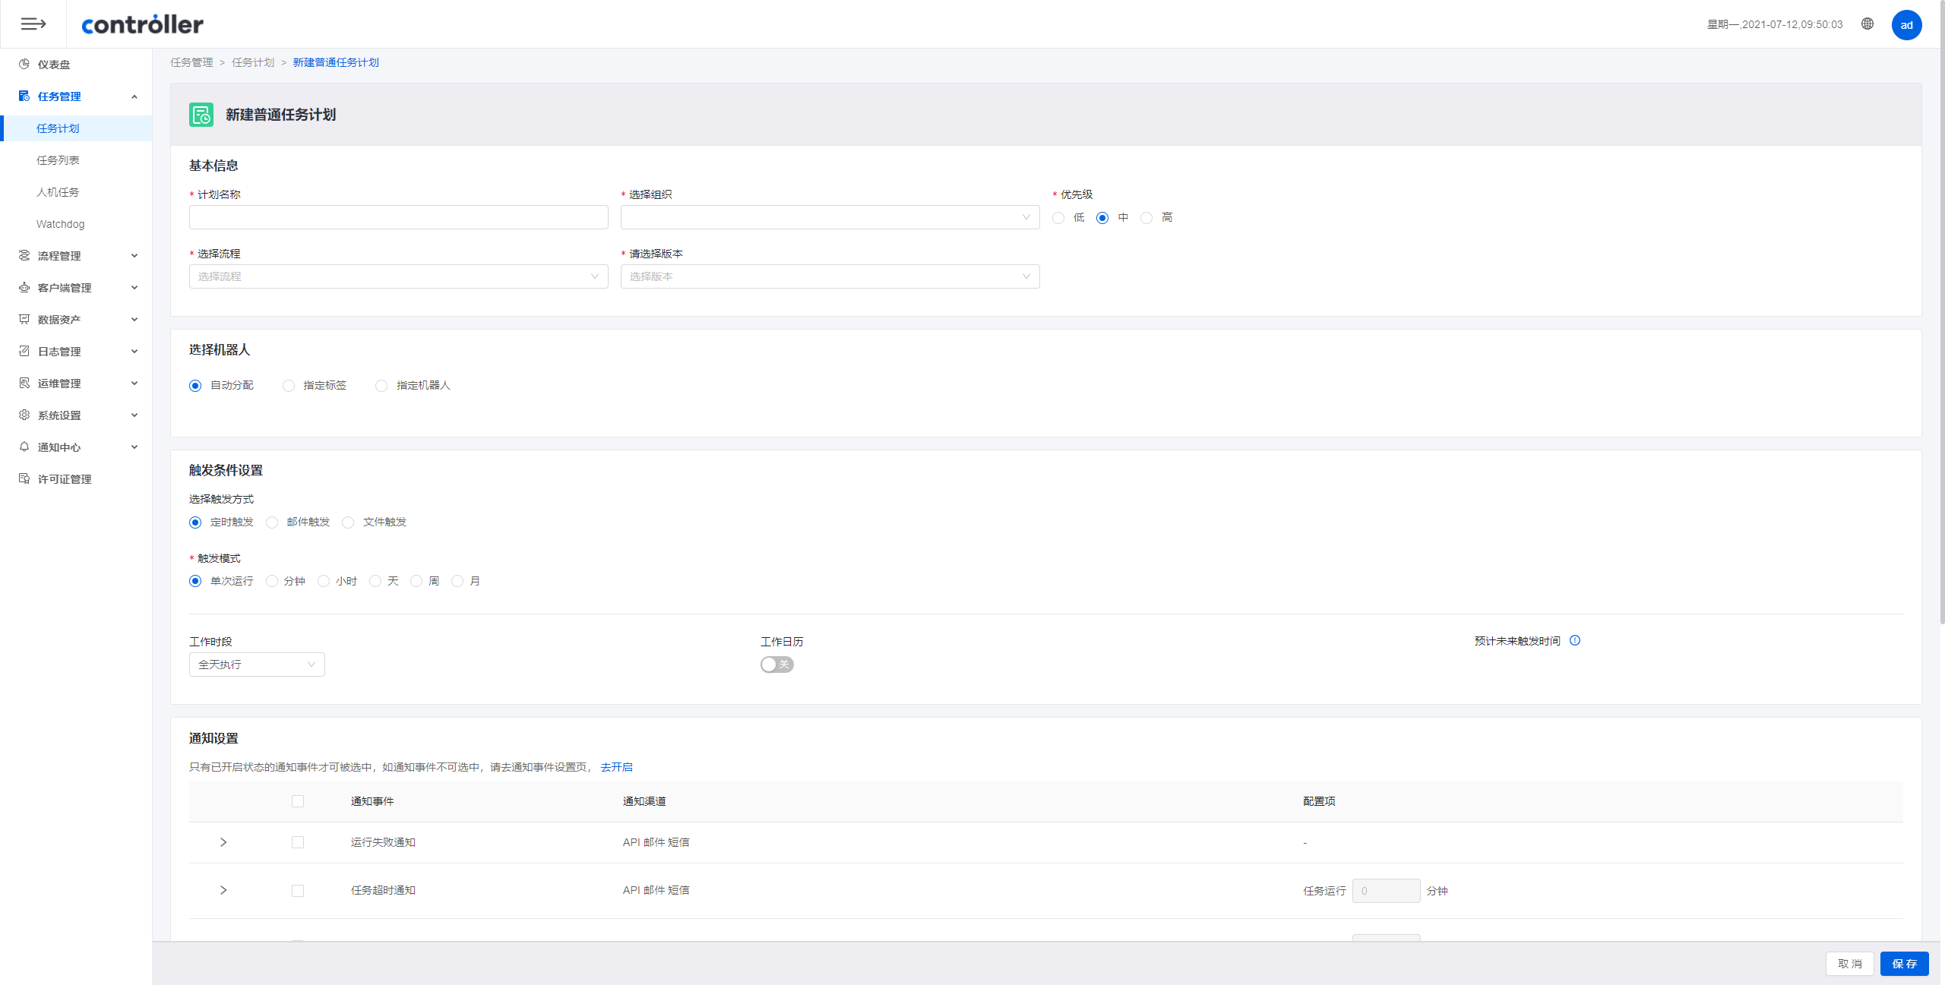The width and height of the screenshot is (1945, 985).
Task: Open the language globe icon
Action: 1868,24
